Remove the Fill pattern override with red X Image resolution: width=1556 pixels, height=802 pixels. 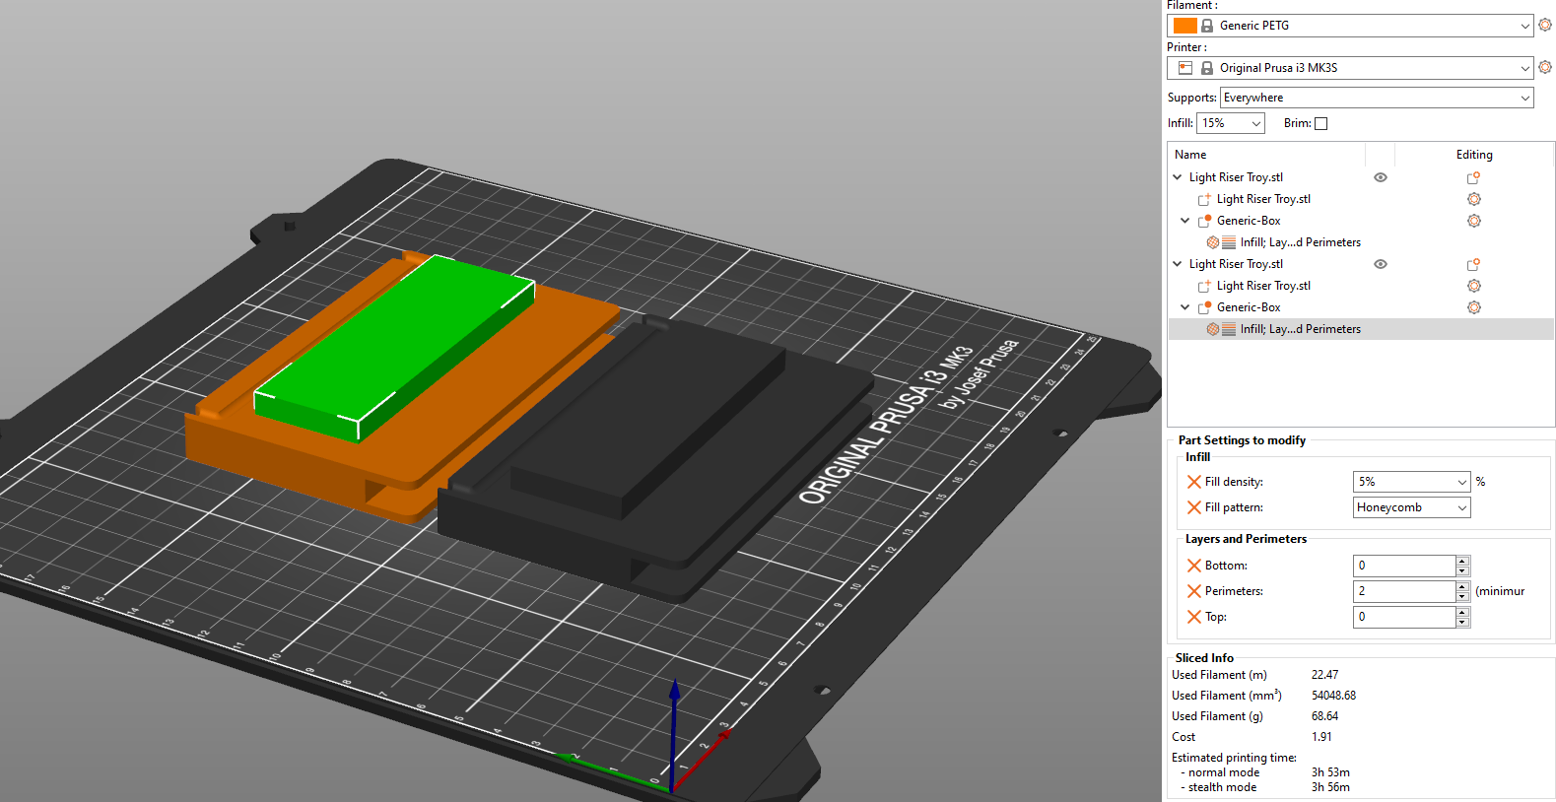[1193, 507]
